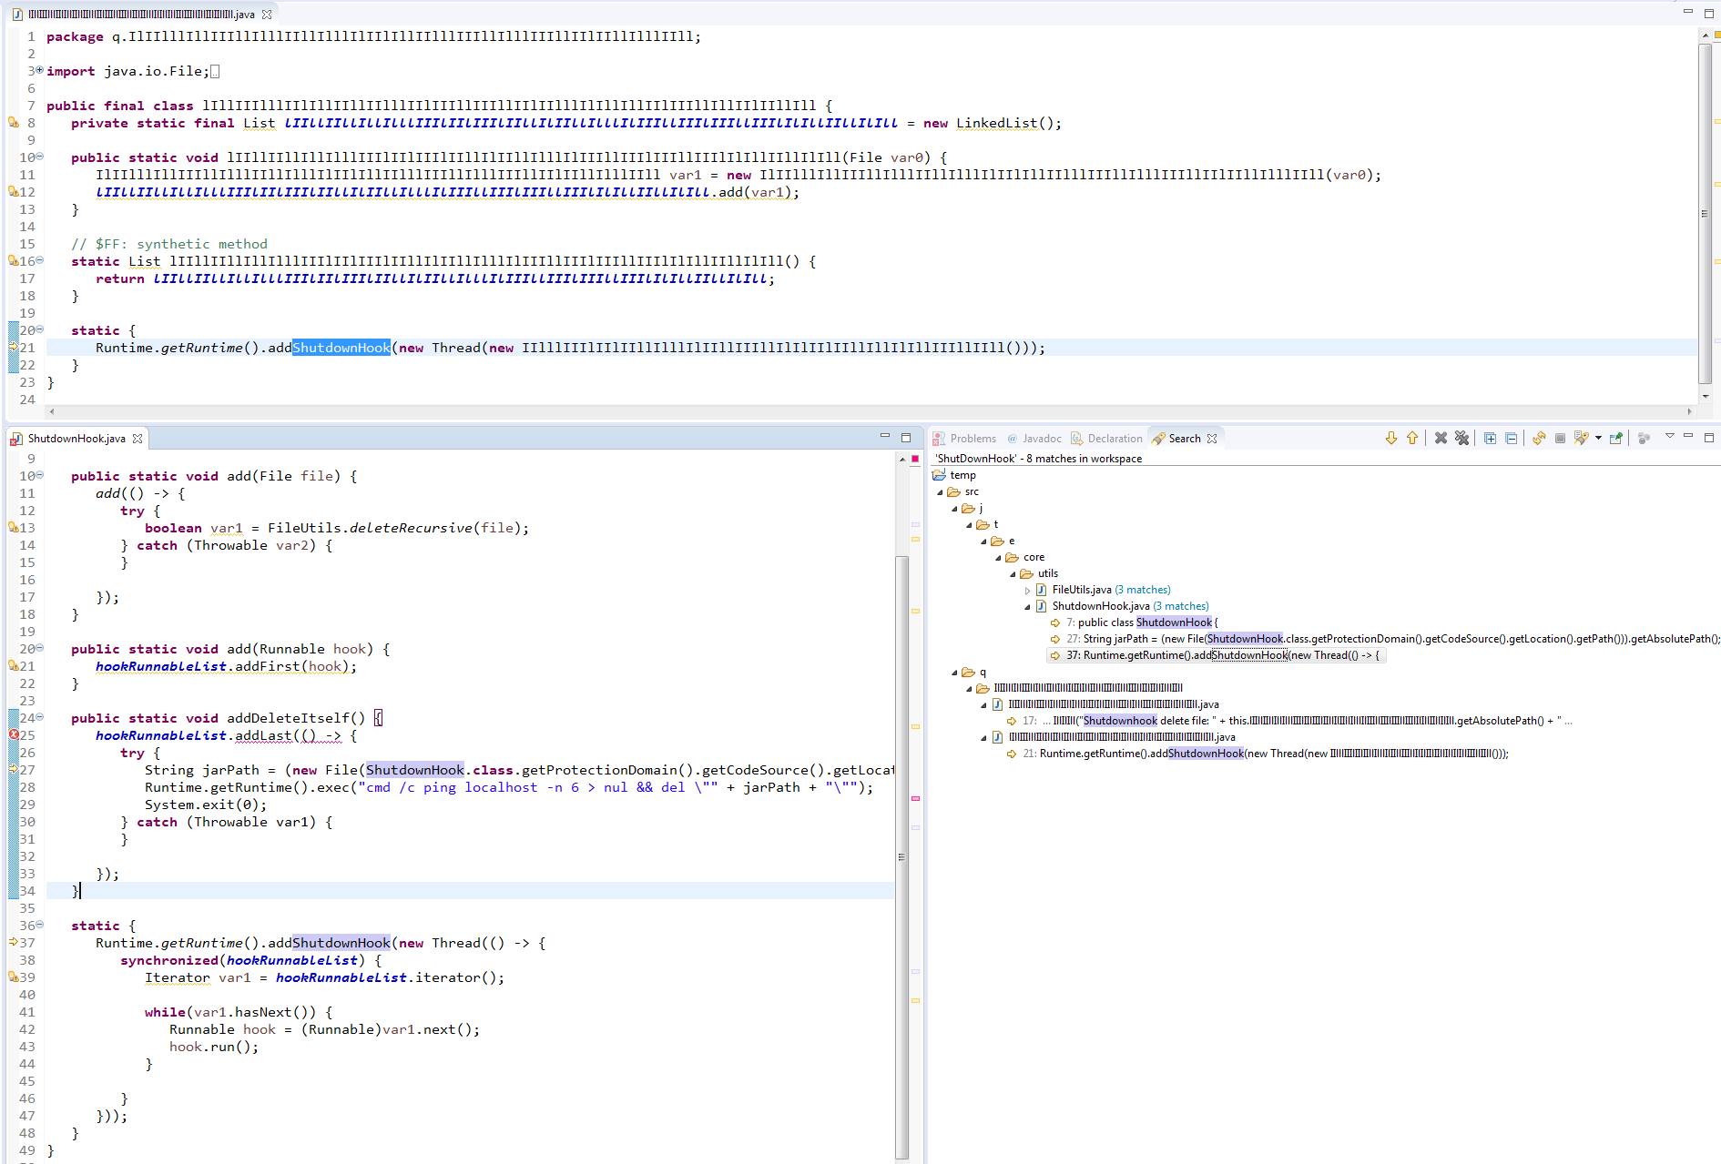Expand FileUtils.java matches
1721x1164 pixels.
[1027, 591]
